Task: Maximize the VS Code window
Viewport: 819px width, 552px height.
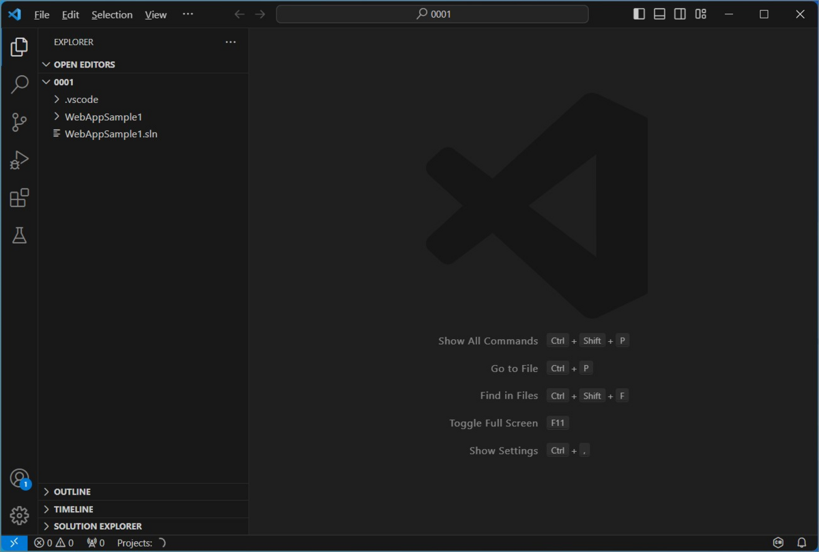Action: pos(764,14)
